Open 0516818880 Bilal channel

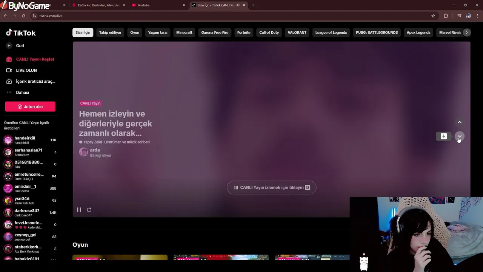pos(30,164)
